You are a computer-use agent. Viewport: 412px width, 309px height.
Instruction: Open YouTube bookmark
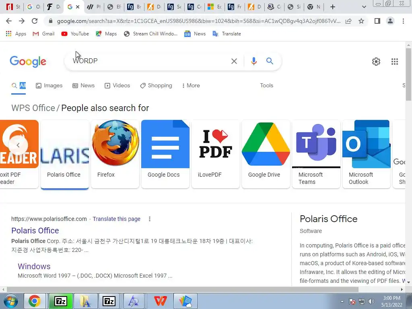[x=75, y=34]
